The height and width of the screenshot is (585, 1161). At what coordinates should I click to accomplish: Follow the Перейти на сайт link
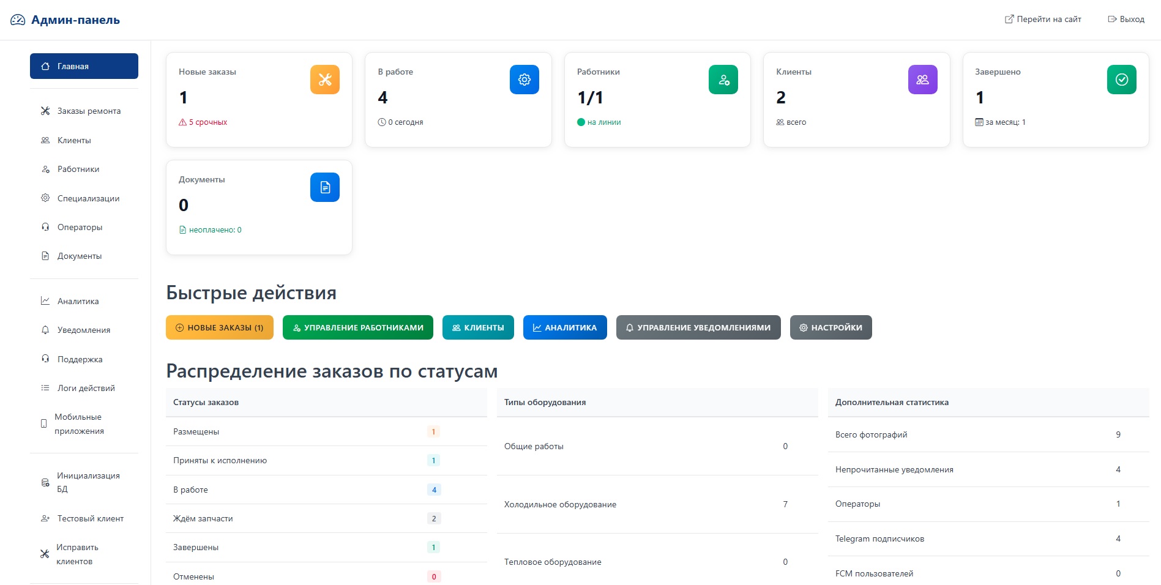1043,19
